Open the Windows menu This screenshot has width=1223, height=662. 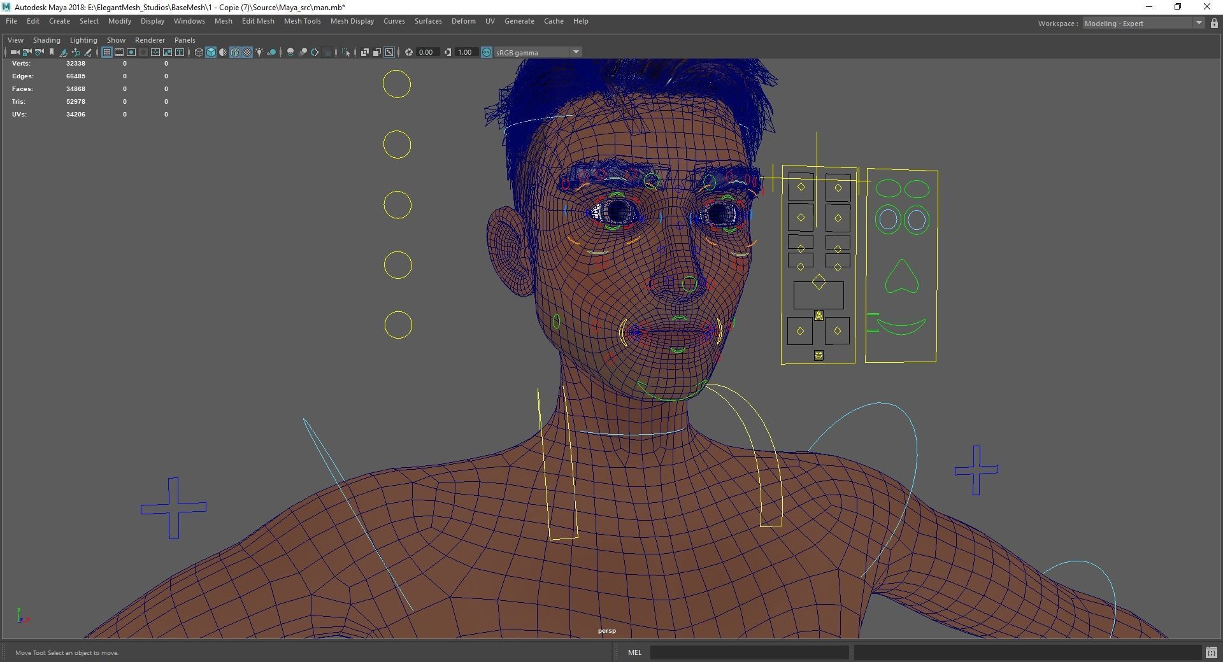(x=189, y=21)
